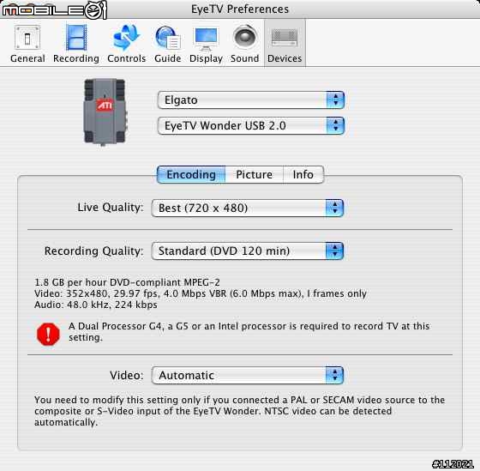Screen dimensions: 480x471
Task: Click the 'Audio: 48.0 kHz, 224 kbps' line
Action: (95, 305)
